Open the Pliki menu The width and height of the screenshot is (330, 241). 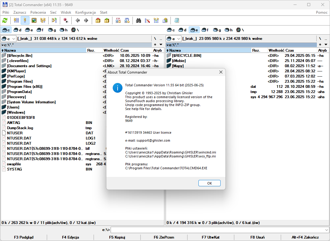pos(6,12)
